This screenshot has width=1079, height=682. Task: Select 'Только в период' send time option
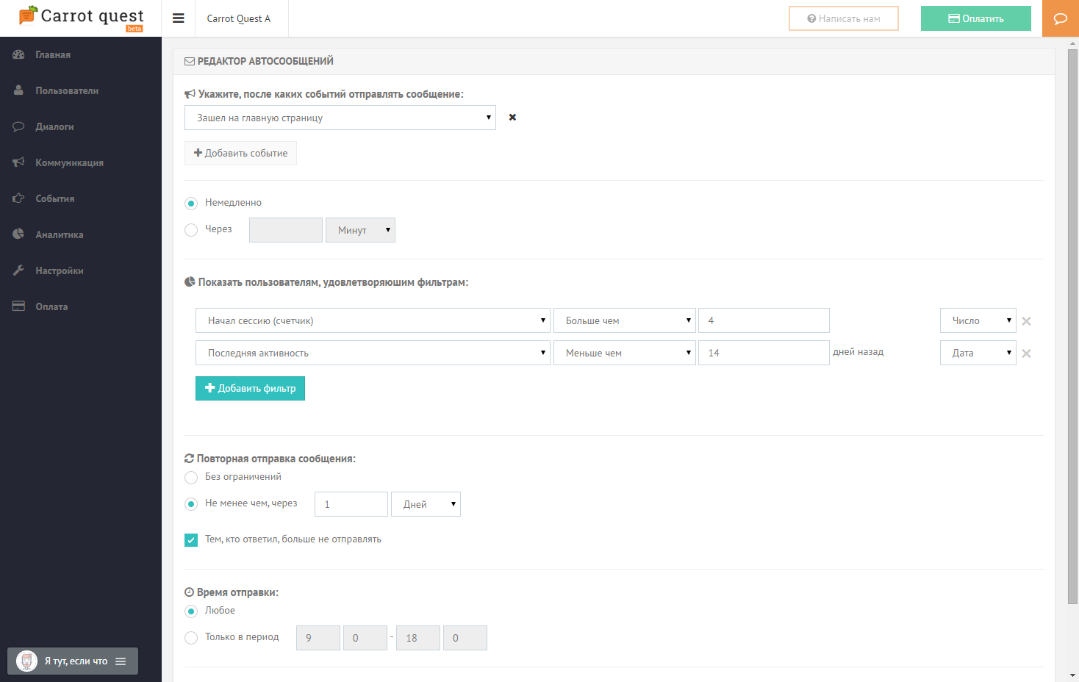191,638
